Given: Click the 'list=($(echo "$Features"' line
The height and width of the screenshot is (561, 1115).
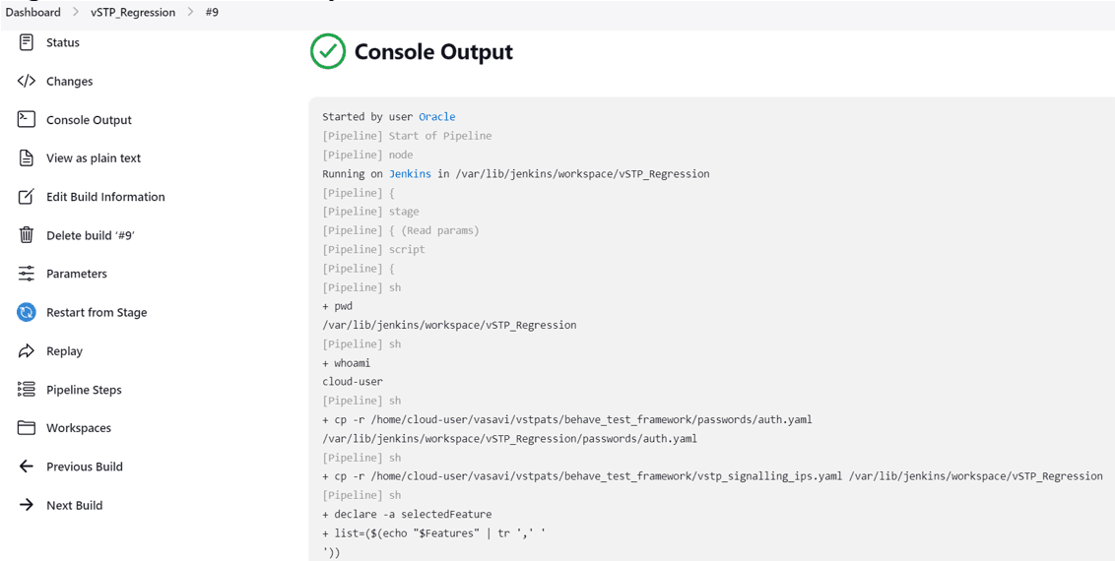Looking at the screenshot, I should coord(433,533).
